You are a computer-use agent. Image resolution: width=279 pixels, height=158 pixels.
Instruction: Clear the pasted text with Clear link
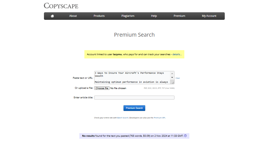point(178,78)
